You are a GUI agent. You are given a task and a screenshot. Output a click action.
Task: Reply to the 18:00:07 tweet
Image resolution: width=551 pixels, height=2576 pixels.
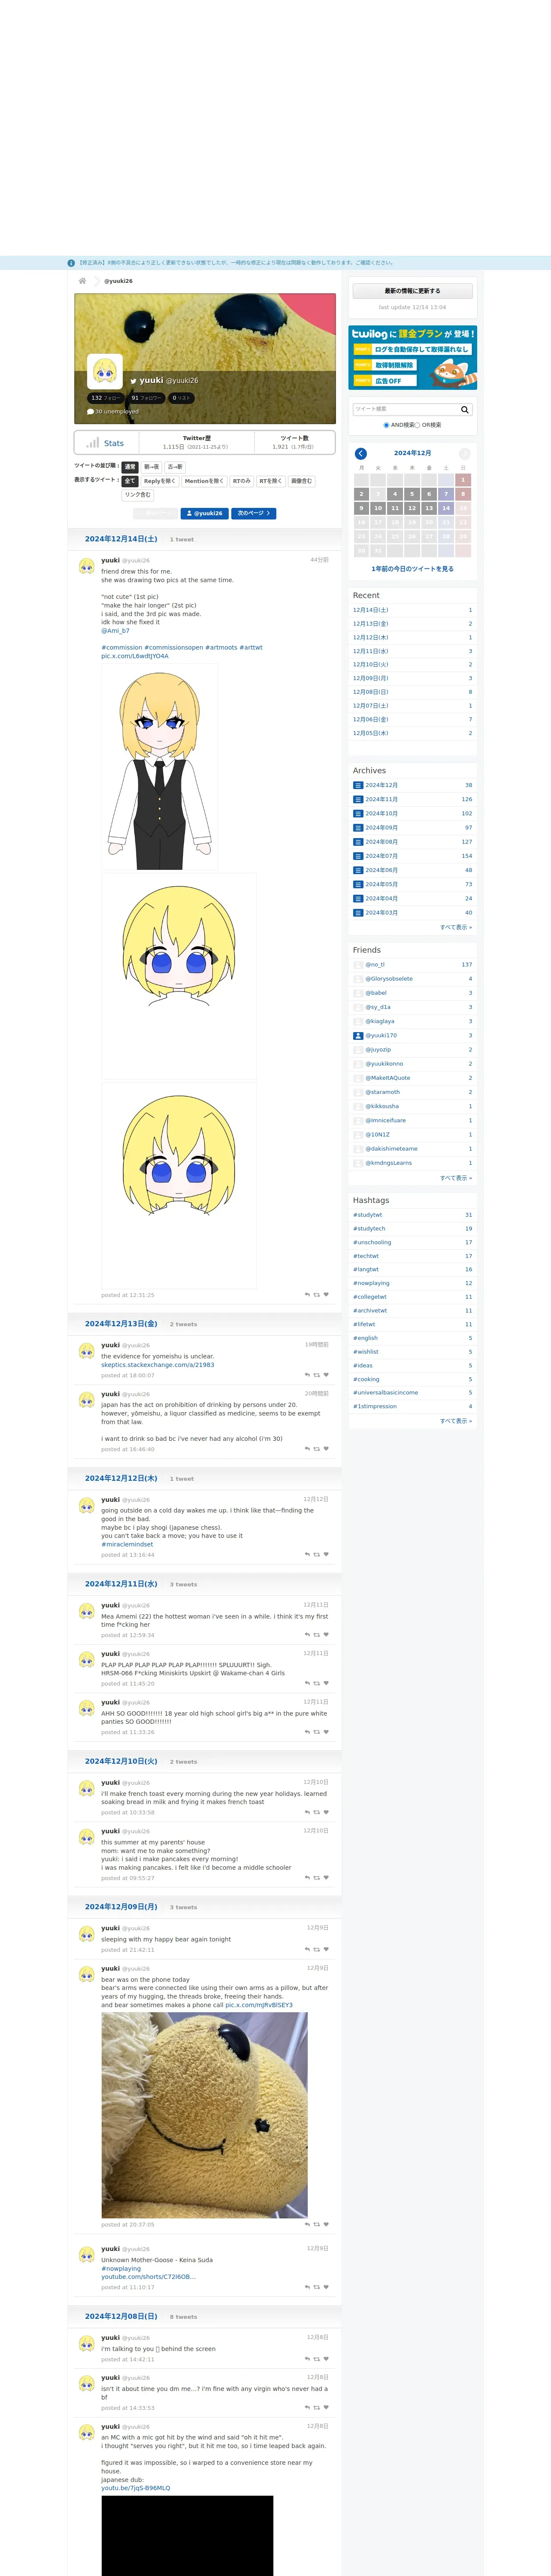(x=307, y=1375)
